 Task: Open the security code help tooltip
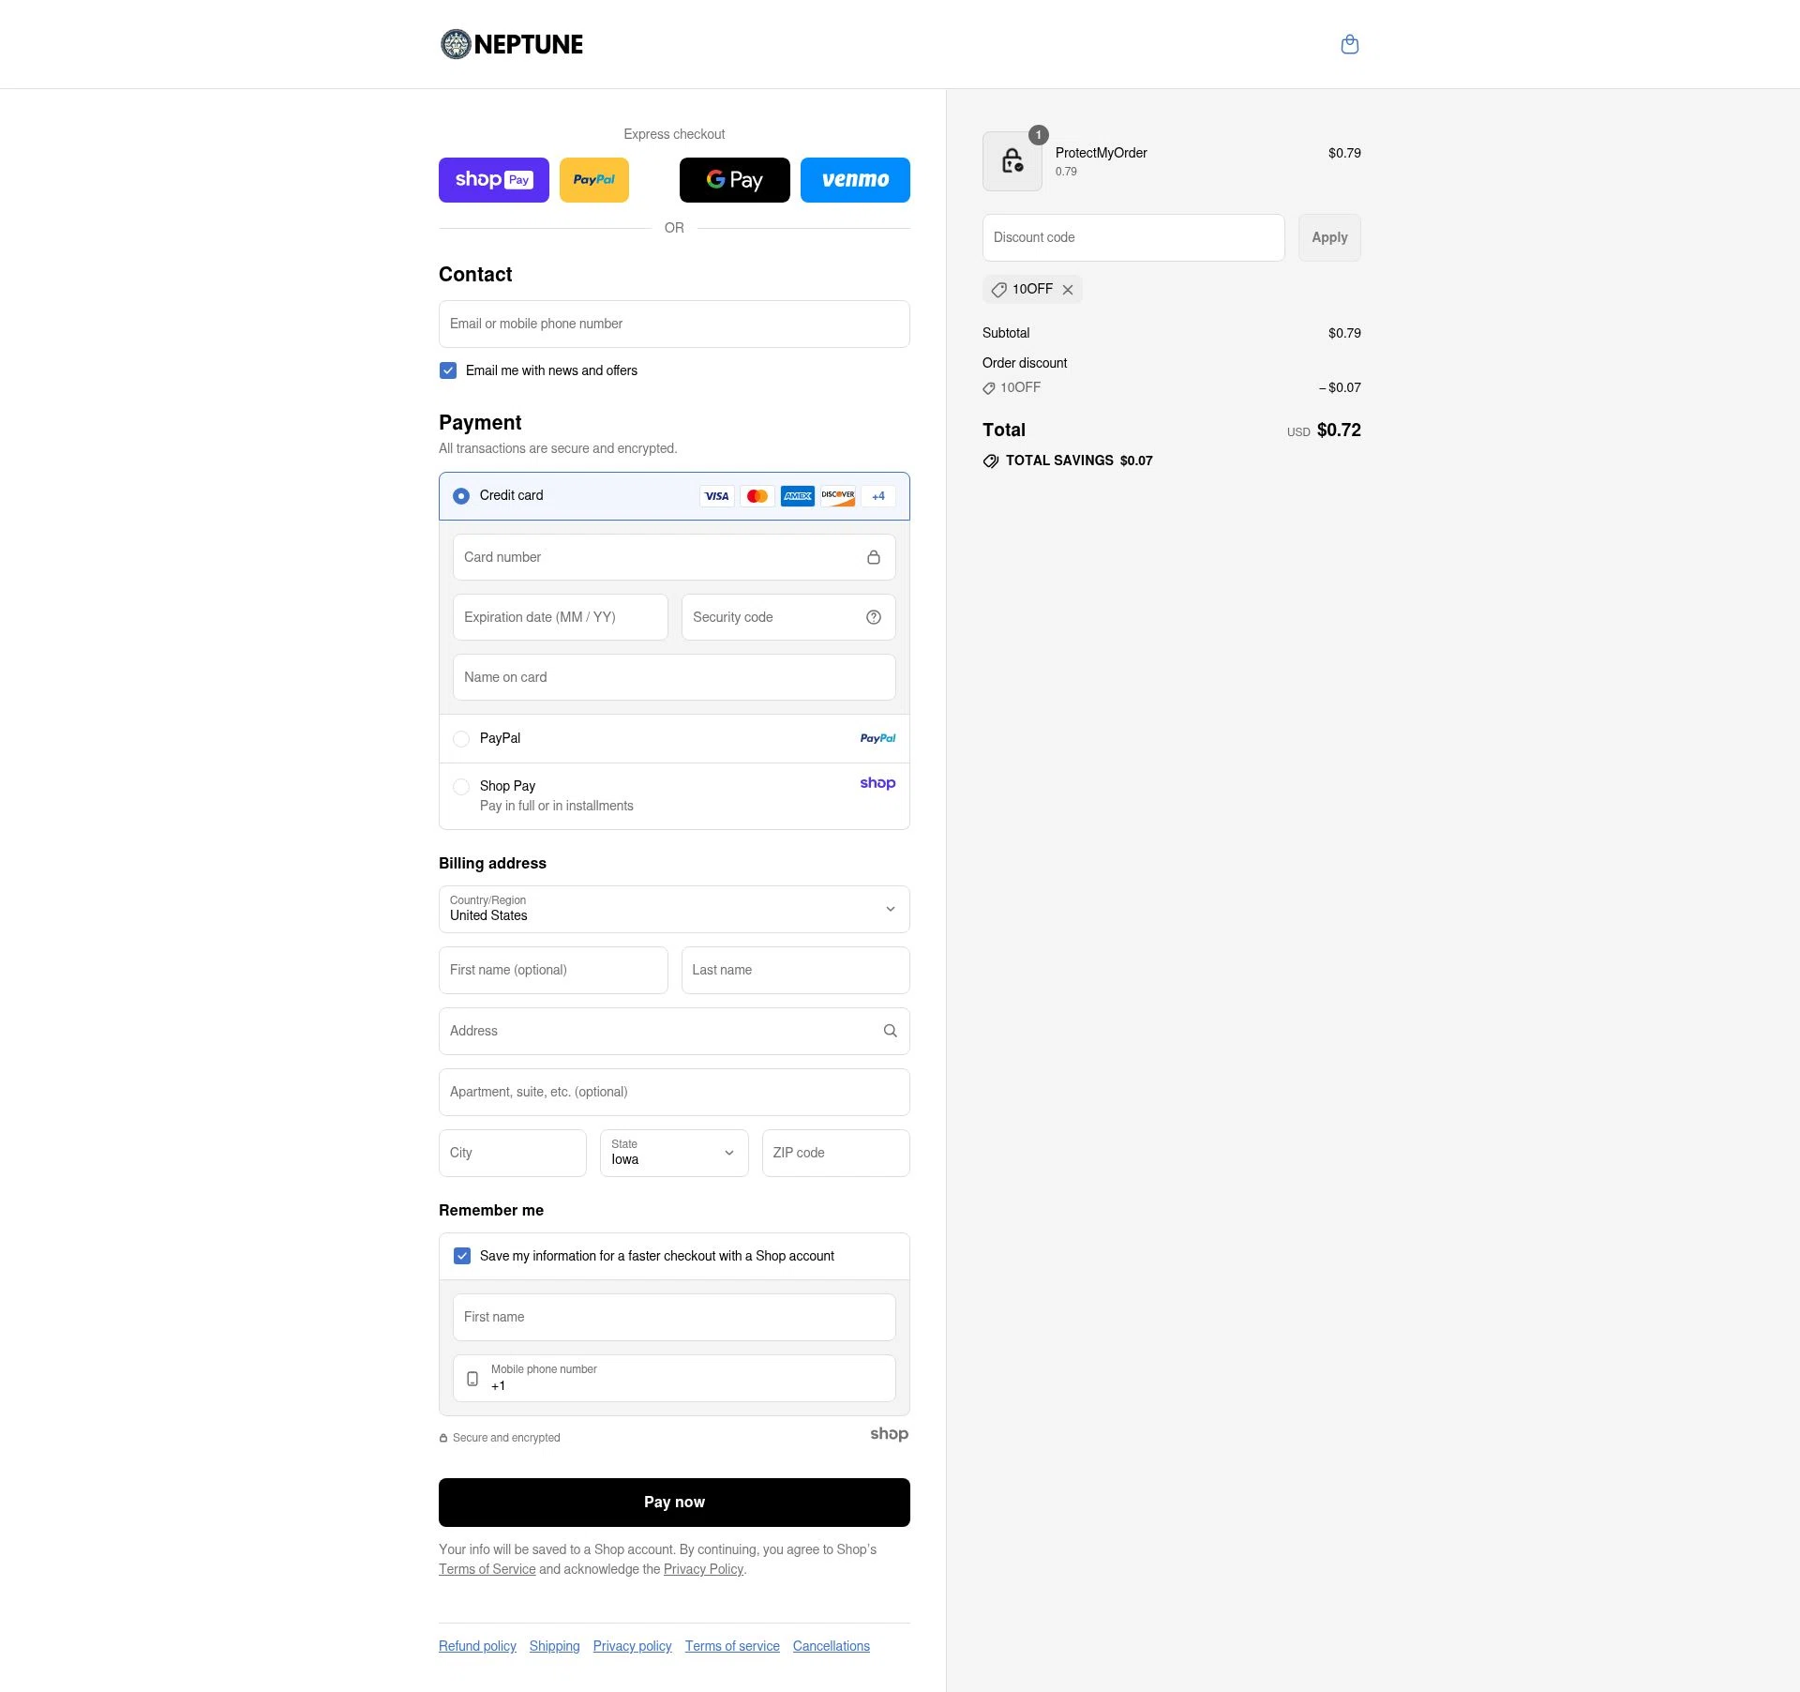(x=873, y=617)
